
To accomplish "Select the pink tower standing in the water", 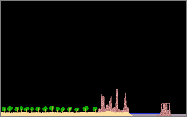I will click(x=165, y=109).
